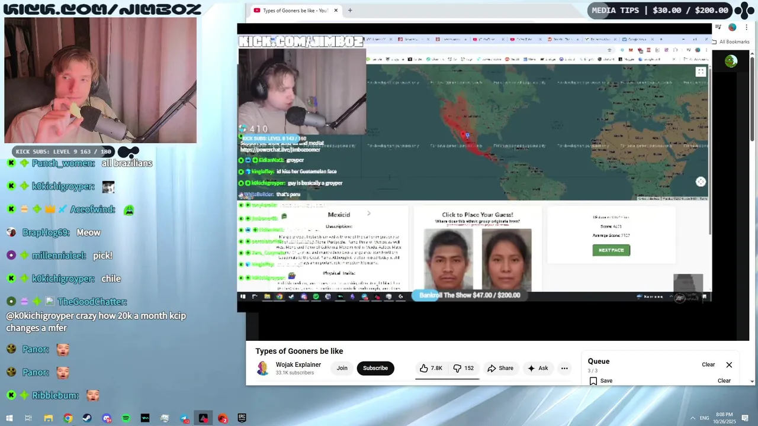
Task: Join the Wojak Explainer channel
Action: coord(342,368)
